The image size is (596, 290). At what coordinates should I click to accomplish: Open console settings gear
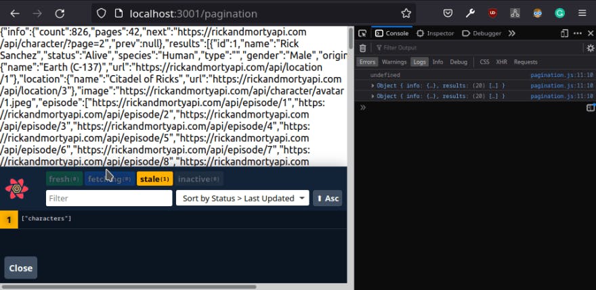(591, 48)
